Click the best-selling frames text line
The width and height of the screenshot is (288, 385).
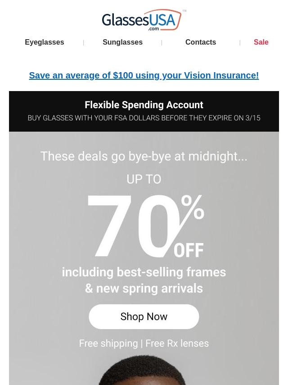[x=144, y=272]
